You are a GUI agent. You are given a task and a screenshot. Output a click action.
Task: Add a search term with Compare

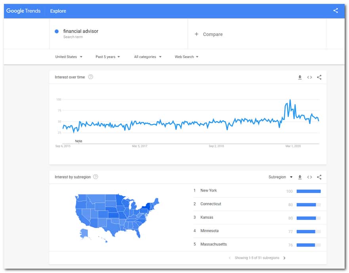209,34
